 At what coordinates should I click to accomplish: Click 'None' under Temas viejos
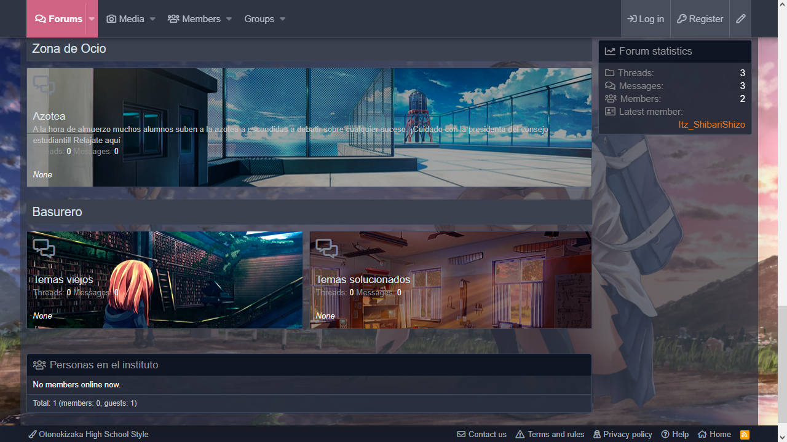tap(42, 316)
